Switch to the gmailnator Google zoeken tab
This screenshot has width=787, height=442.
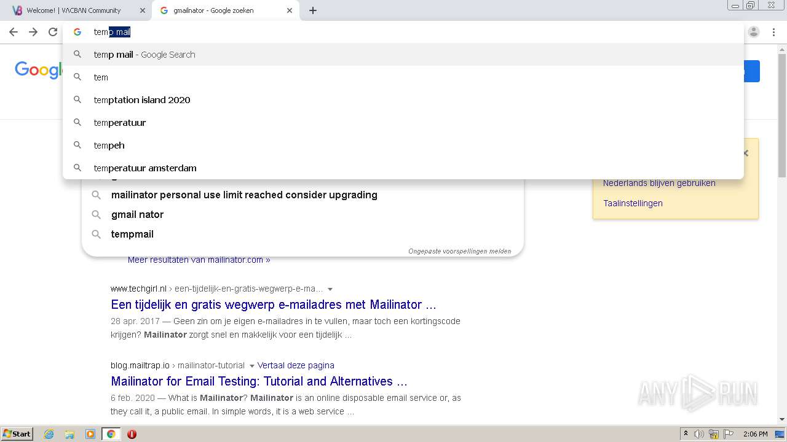coord(225,10)
